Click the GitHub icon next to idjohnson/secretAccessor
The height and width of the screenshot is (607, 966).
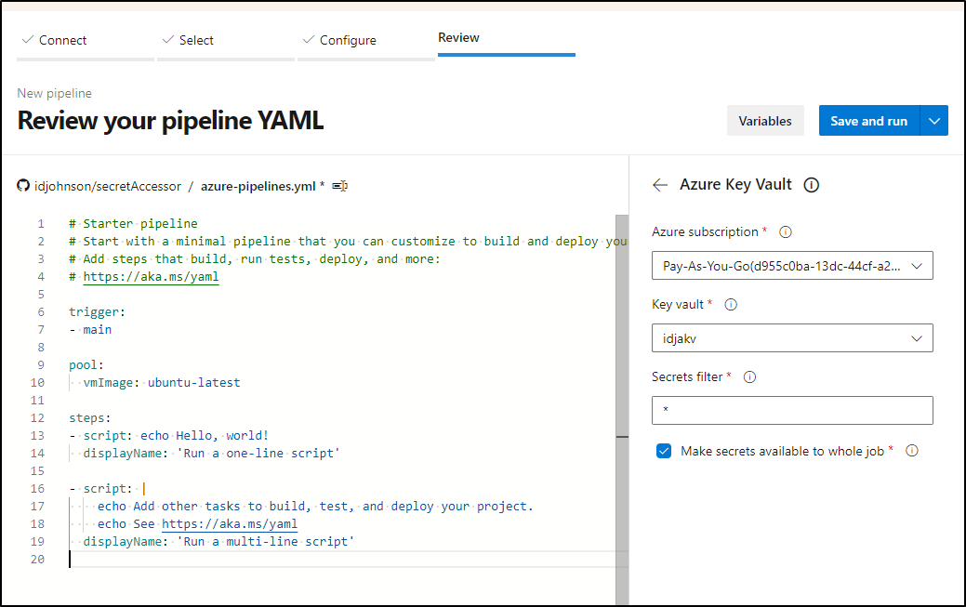click(23, 186)
